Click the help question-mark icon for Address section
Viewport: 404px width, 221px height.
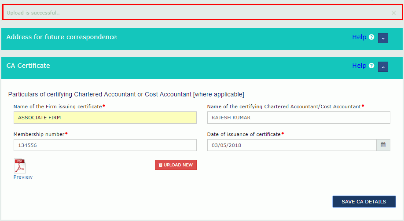click(x=371, y=37)
